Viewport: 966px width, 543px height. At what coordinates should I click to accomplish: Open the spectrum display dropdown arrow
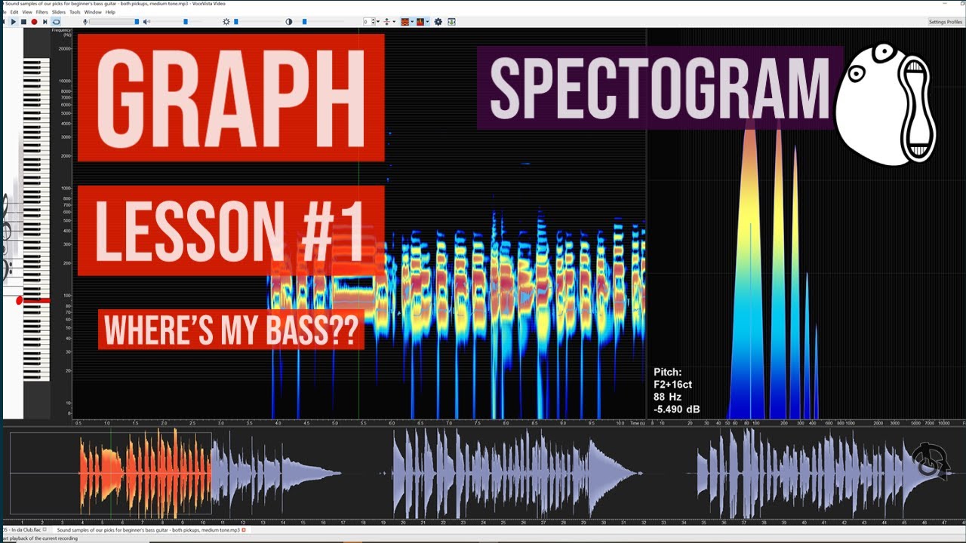pos(427,22)
